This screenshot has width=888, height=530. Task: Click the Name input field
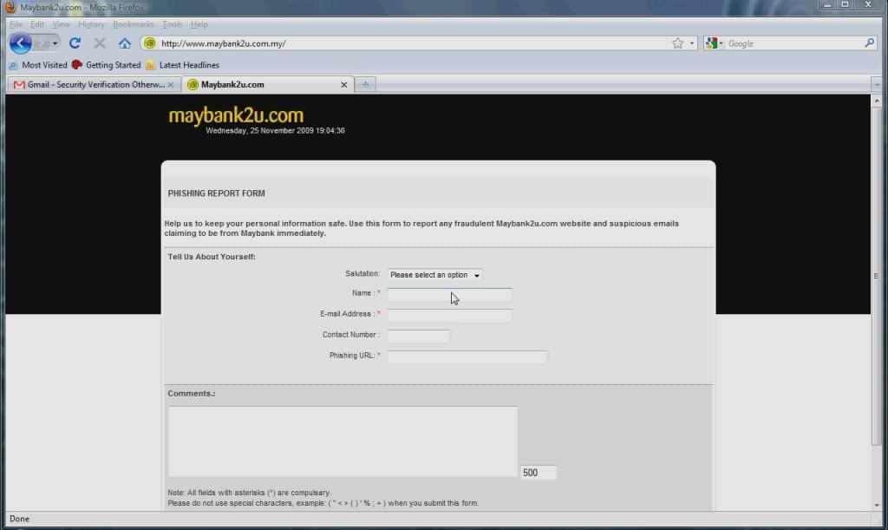(450, 294)
